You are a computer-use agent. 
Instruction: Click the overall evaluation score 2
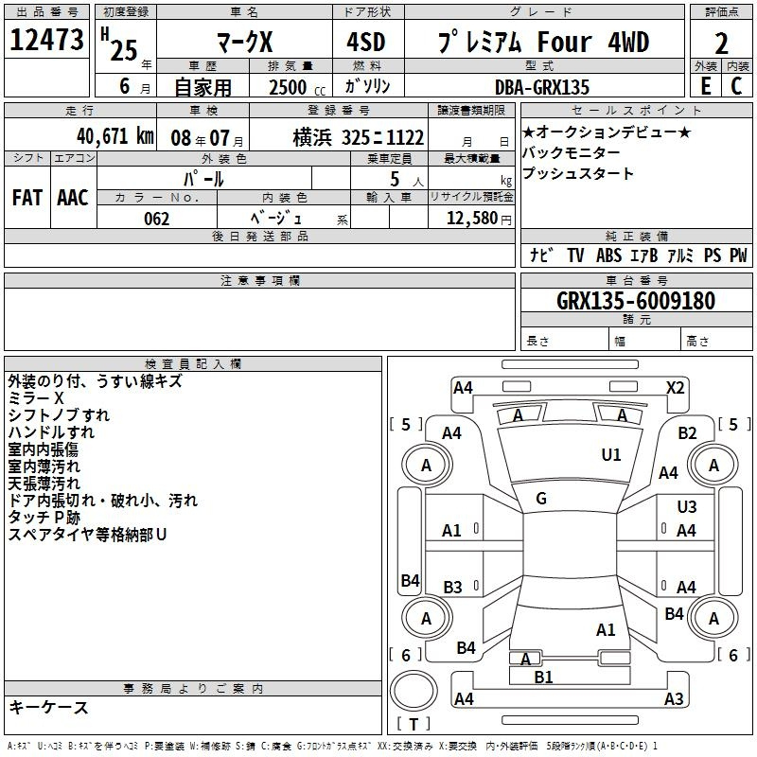[x=721, y=43]
